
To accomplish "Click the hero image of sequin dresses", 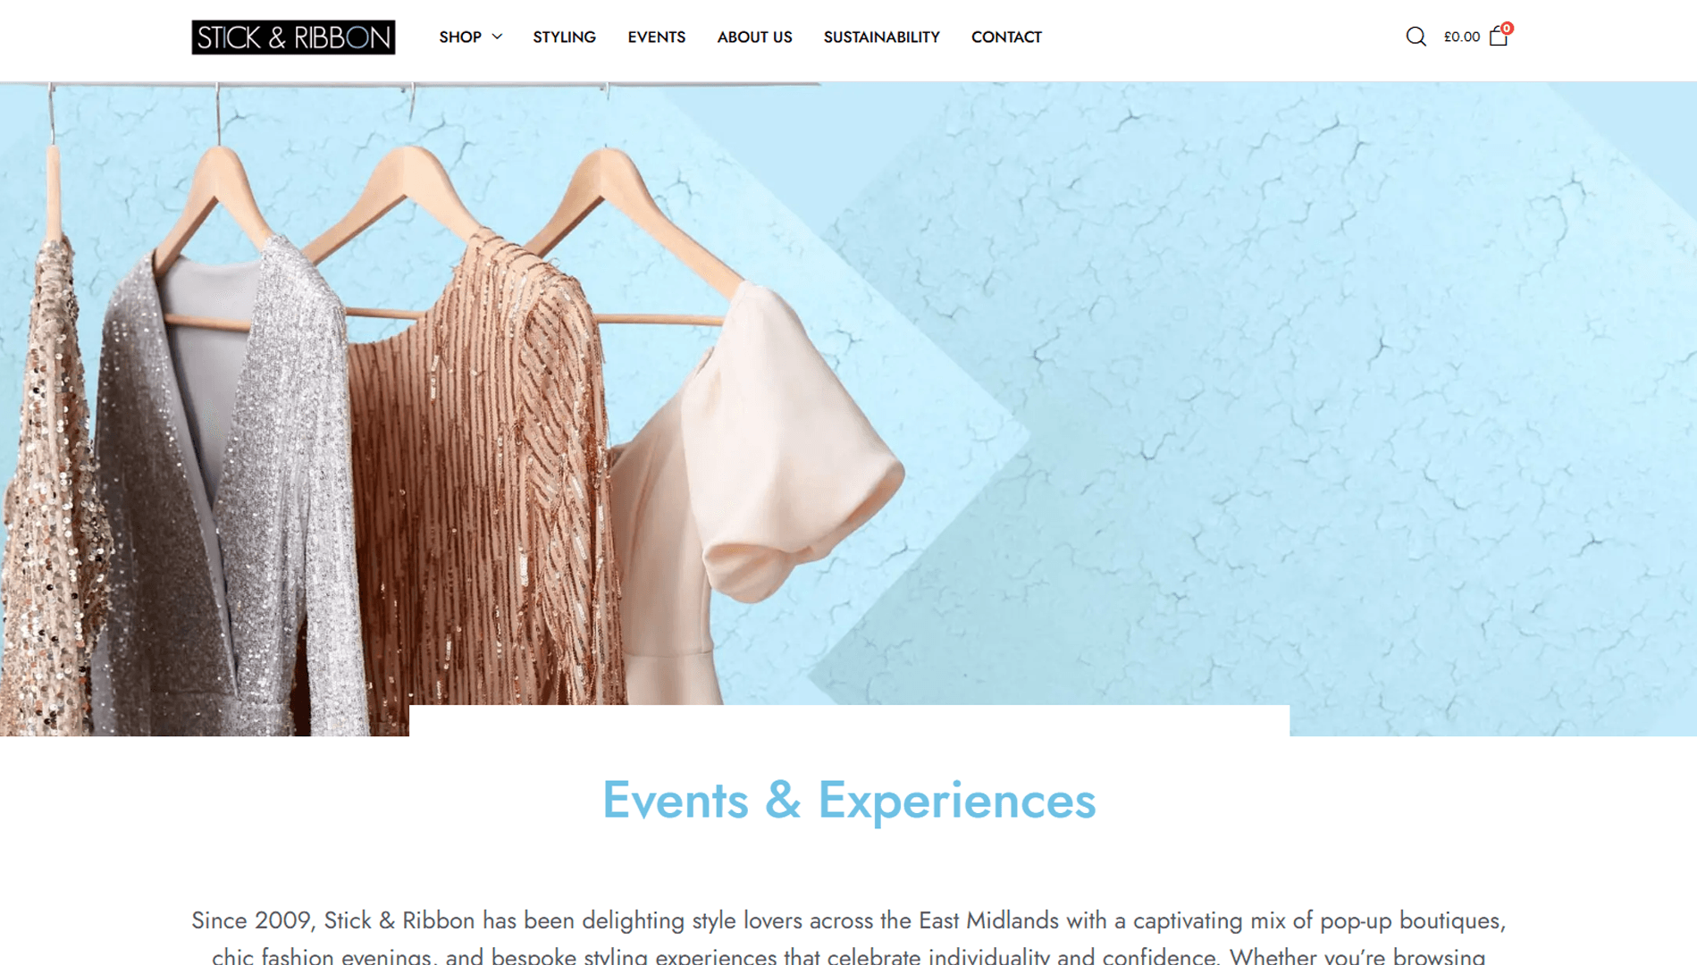I will tap(848, 408).
